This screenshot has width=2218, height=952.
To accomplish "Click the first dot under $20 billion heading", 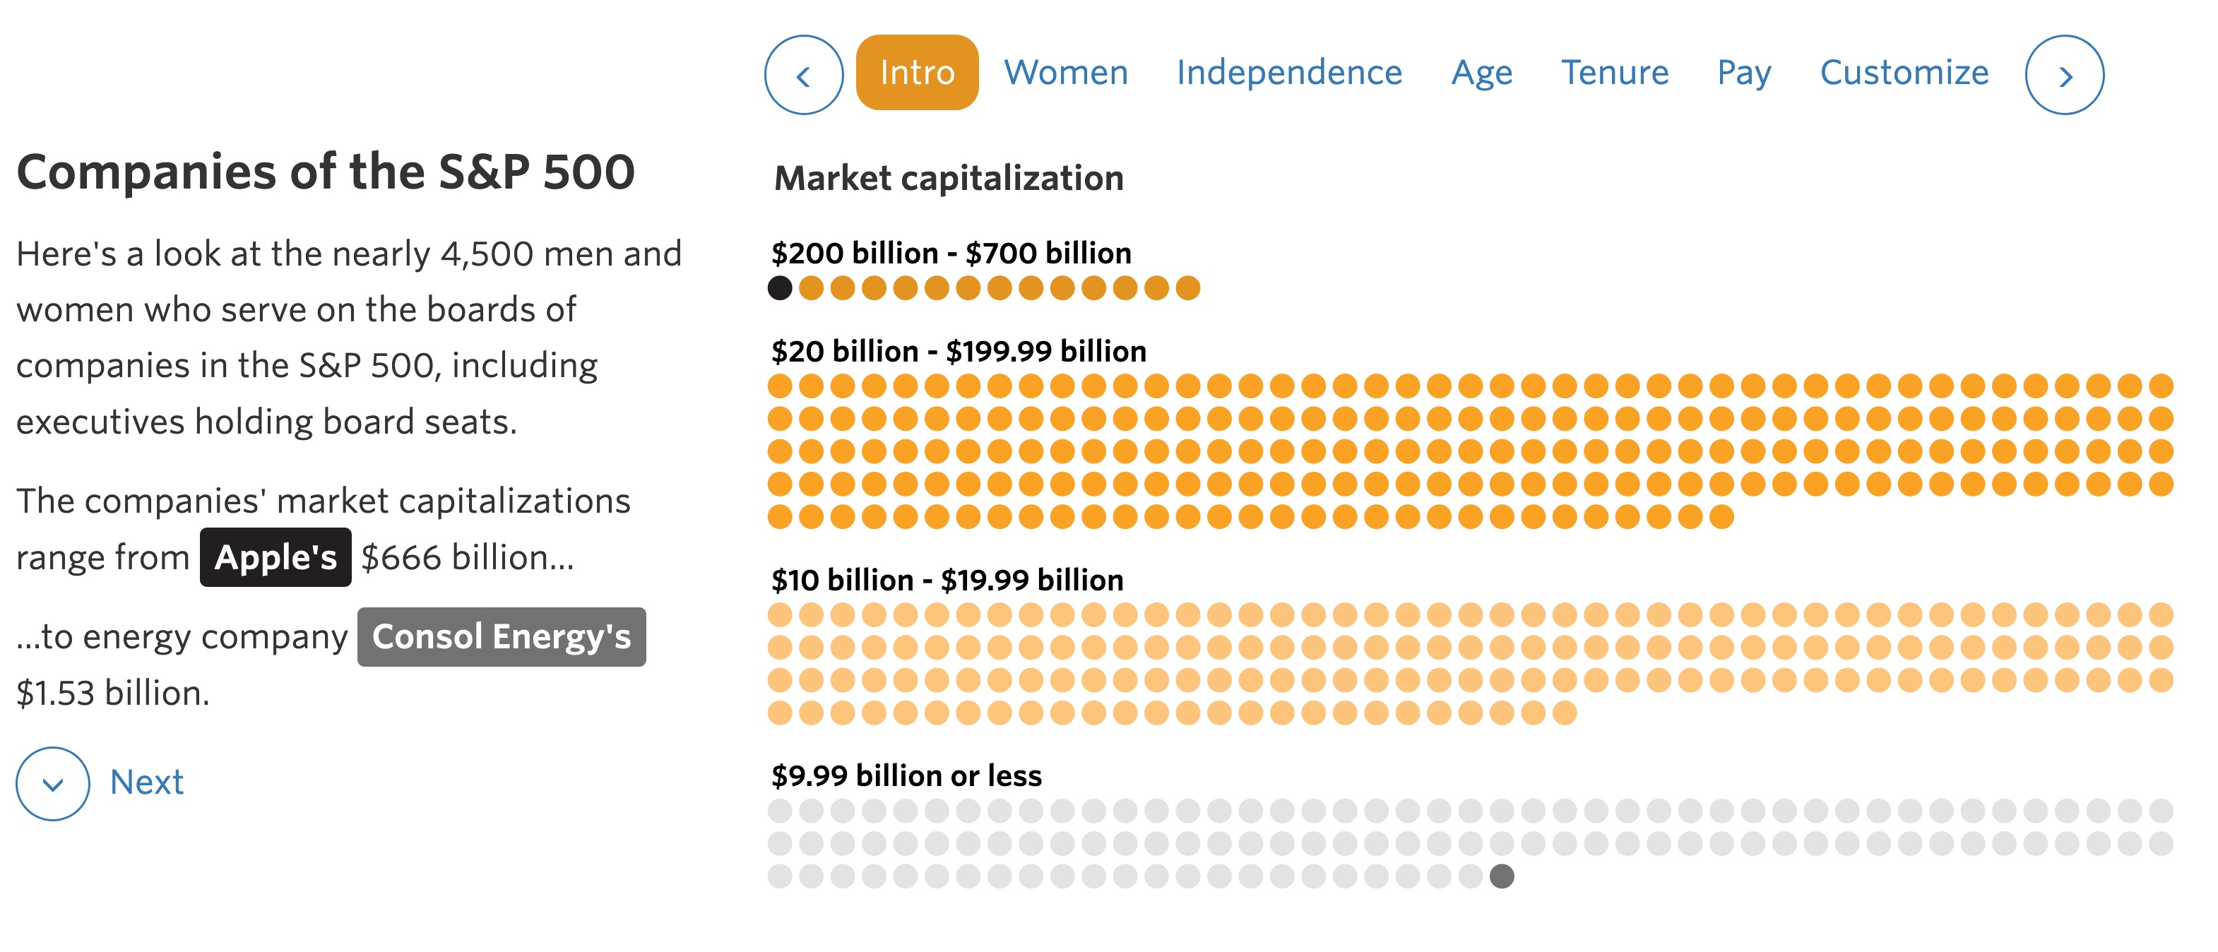I will pos(780,386).
